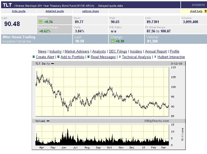The height and width of the screenshot is (154, 207).
Task: Click the TLT ticker symbol in header
Action: pos(7,5)
